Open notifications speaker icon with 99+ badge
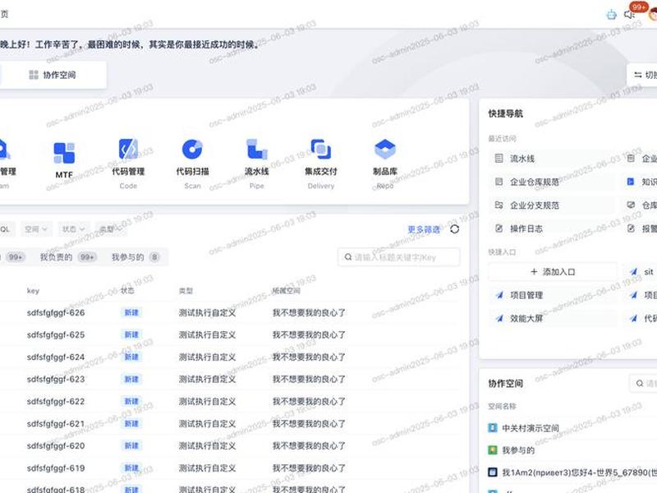657x493 pixels. (x=629, y=15)
